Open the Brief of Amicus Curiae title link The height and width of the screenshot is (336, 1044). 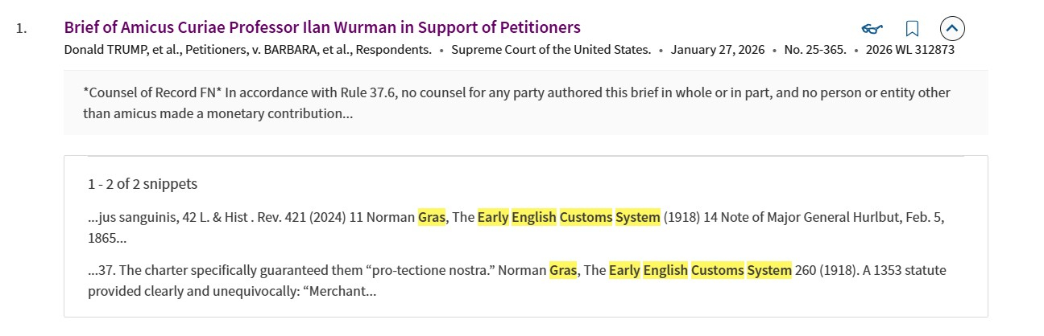click(x=321, y=27)
